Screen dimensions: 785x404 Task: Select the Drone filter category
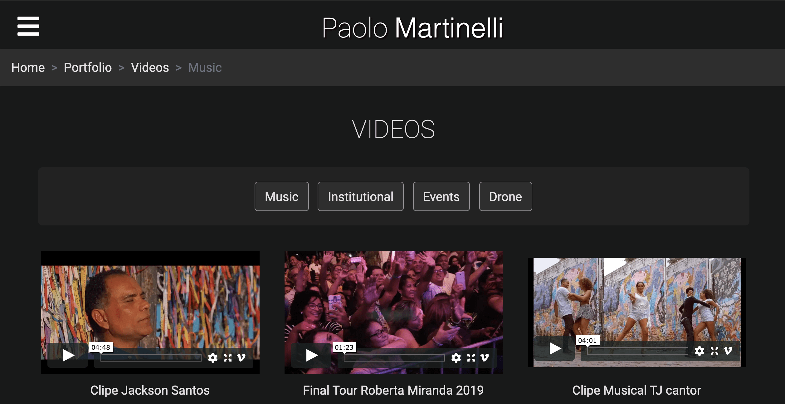pos(505,196)
